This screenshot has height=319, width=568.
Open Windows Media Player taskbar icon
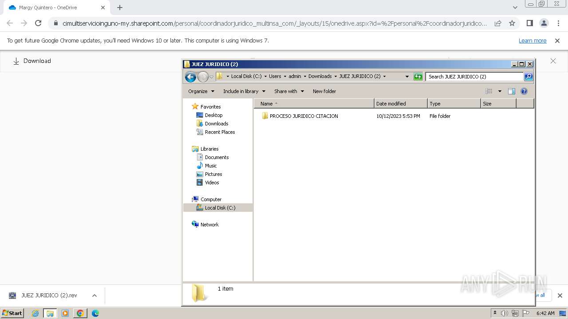tap(65, 313)
